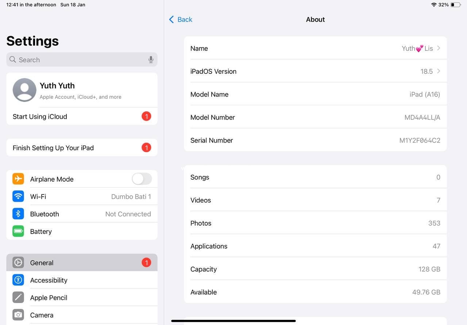
Task: Tap the Bluetooth icon in sidebar
Action: [x=18, y=214]
